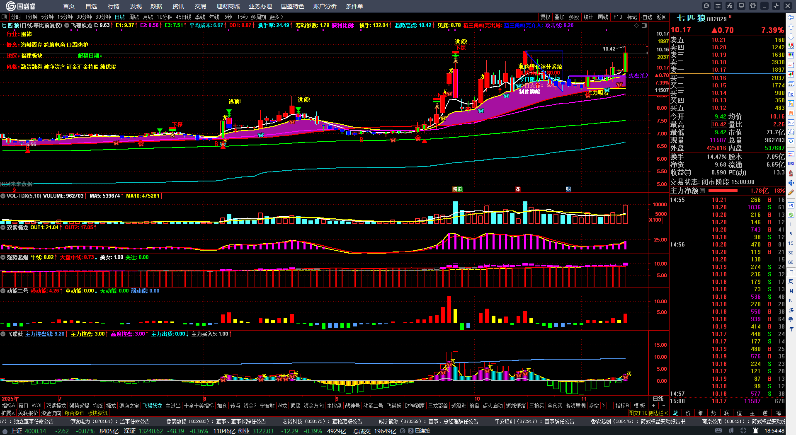
Task: Click the down arrow in right sidebar
Action: pyautogui.click(x=791, y=36)
